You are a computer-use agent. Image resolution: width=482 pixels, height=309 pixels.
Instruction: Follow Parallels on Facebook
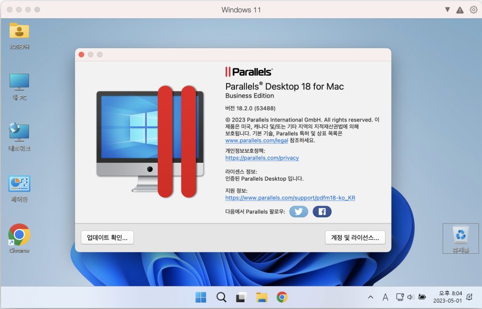(322, 211)
